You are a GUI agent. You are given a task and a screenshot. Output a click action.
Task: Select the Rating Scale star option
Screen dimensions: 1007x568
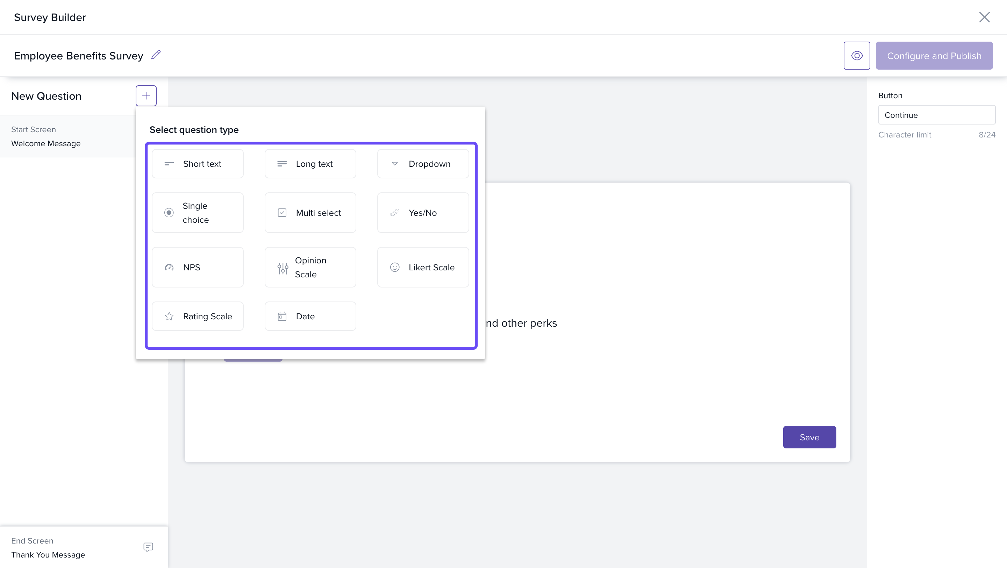[x=198, y=316]
